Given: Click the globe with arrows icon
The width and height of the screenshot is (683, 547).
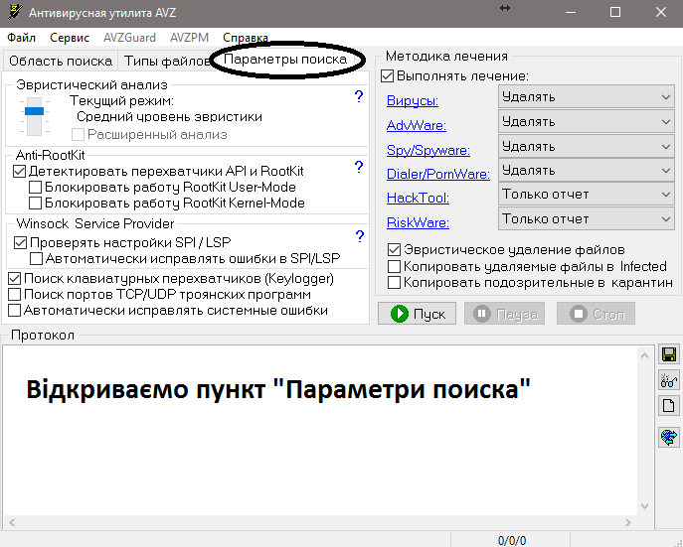Looking at the screenshot, I should tap(669, 437).
